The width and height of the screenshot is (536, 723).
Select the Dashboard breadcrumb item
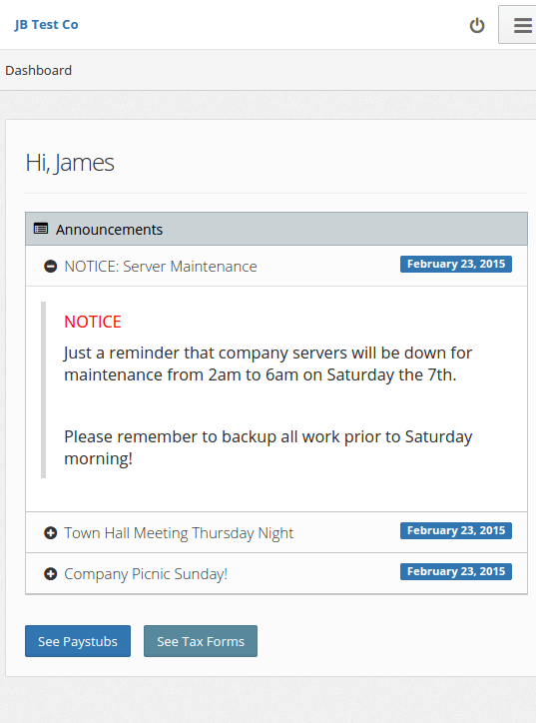coord(39,71)
